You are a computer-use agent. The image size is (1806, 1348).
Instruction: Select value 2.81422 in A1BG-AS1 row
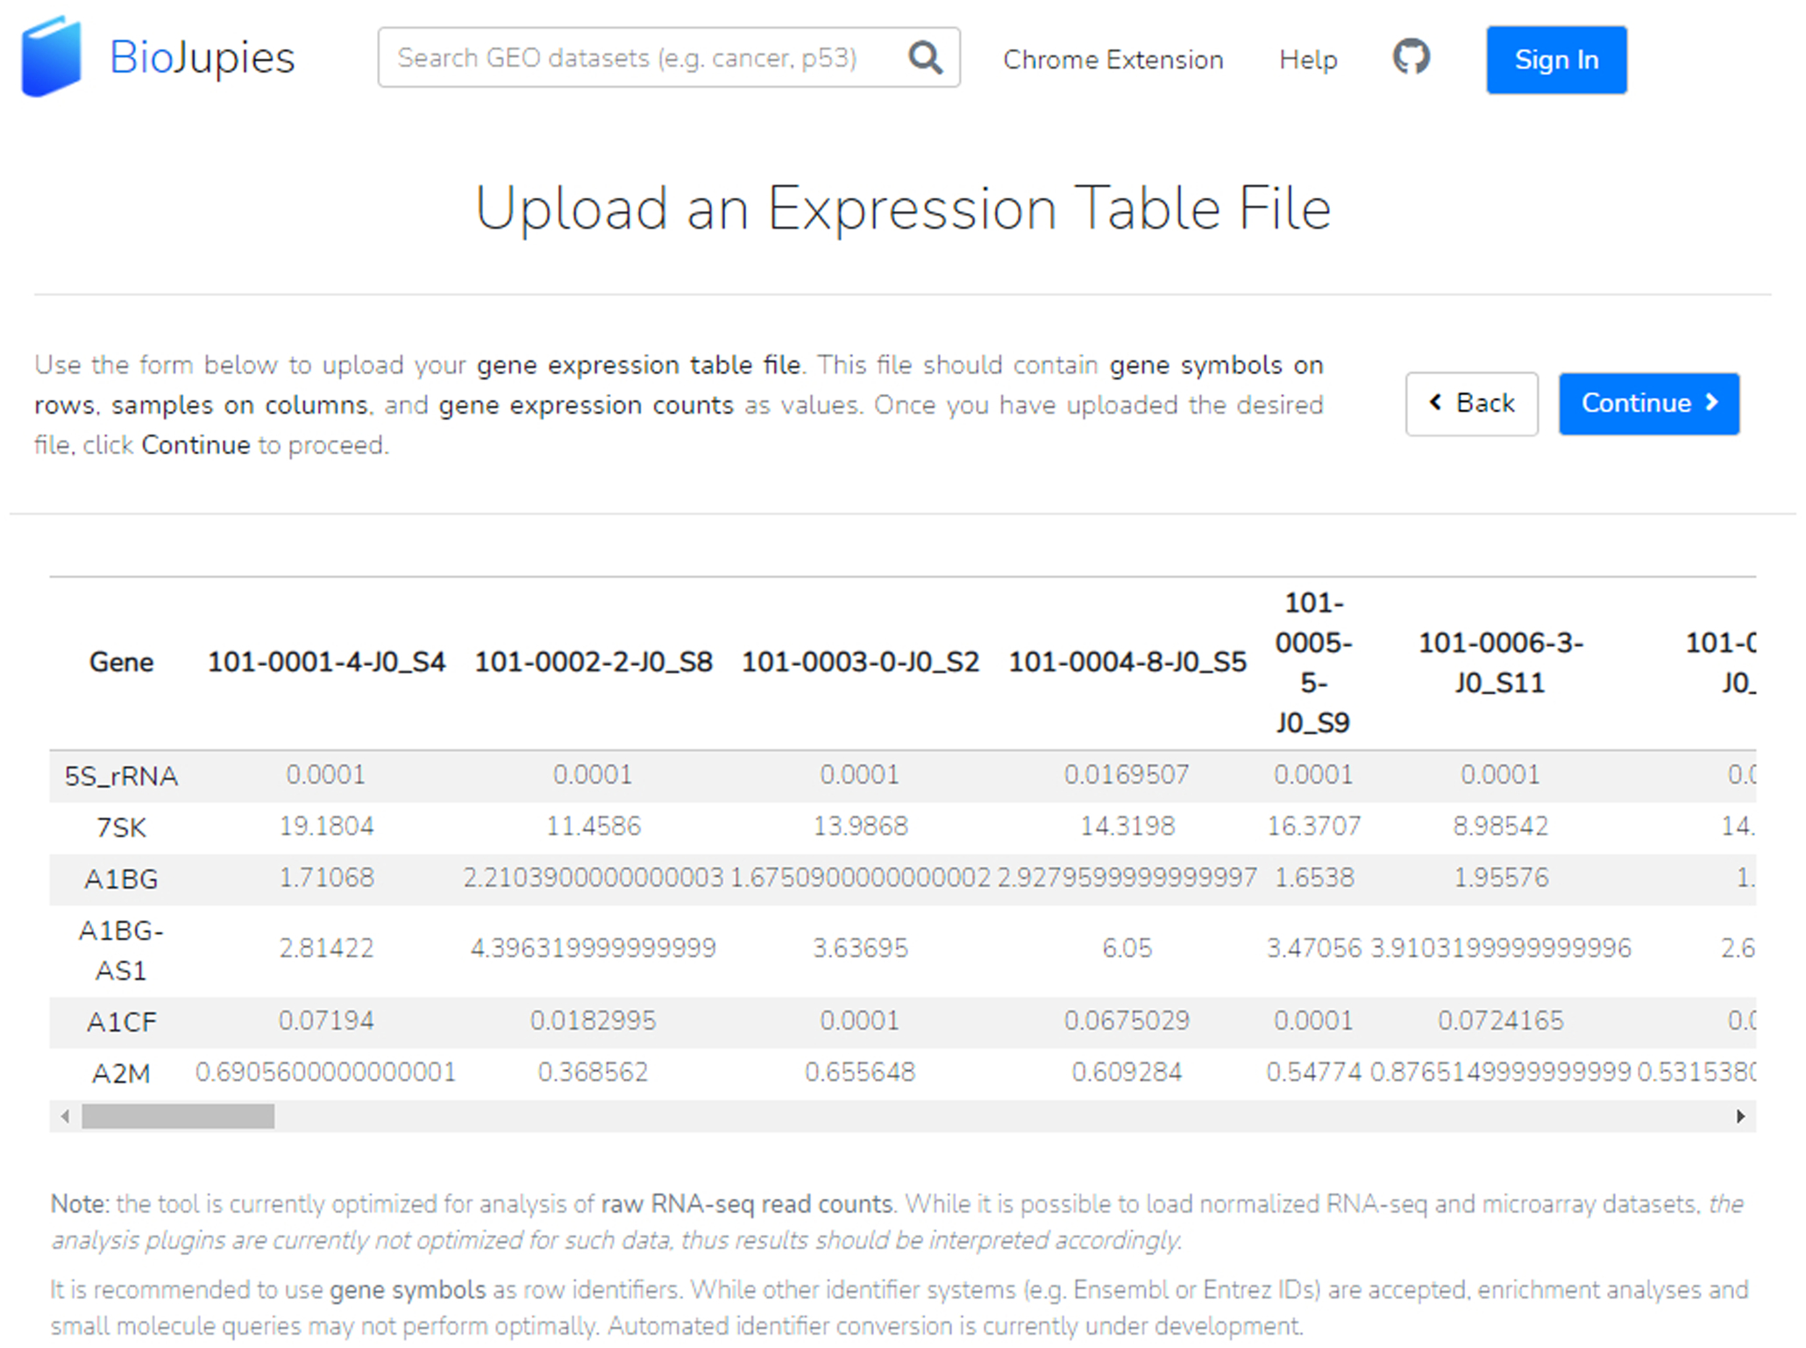pyautogui.click(x=326, y=948)
